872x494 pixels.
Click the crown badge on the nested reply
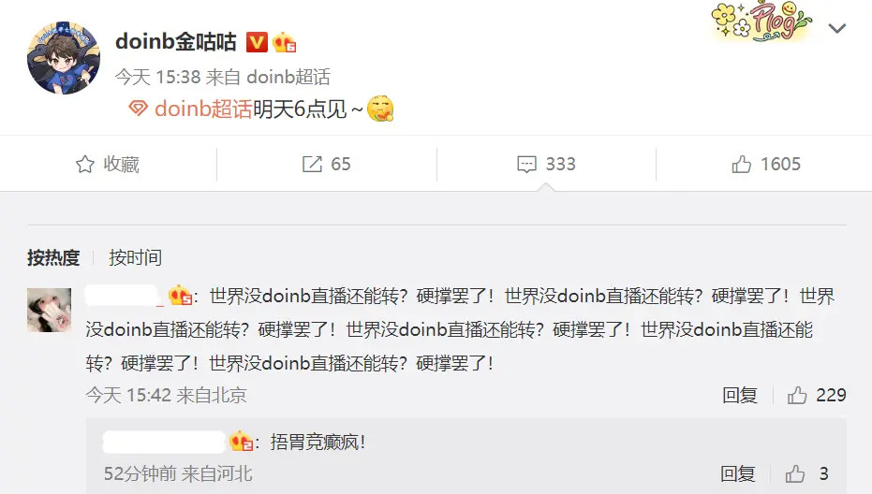242,442
